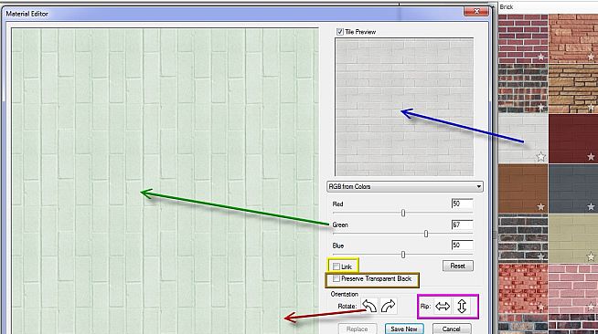Flip the texture vertically
Viewport: 598px width, 334px height.
coord(462,307)
